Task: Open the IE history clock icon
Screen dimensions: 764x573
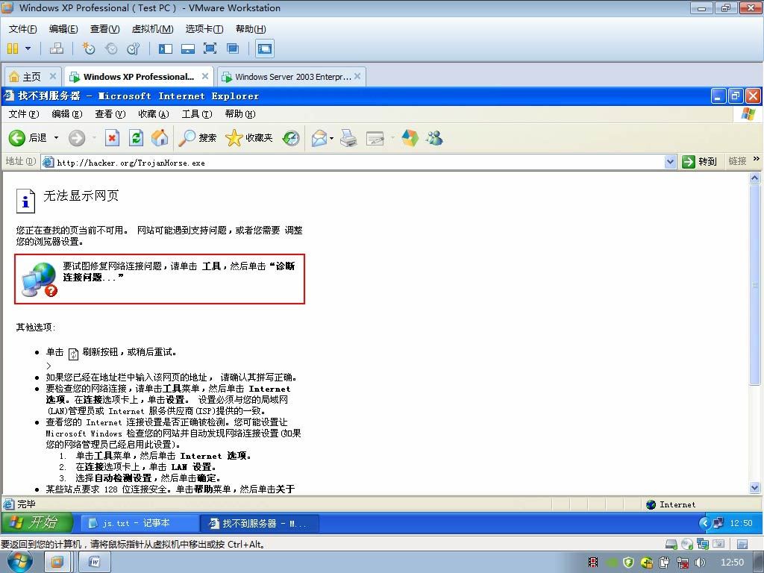Action: [x=291, y=138]
